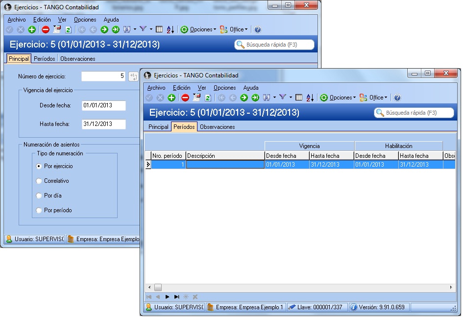The width and height of the screenshot is (465, 320).
Task: Click A-Z sort icon in front window
Action: click(310, 98)
